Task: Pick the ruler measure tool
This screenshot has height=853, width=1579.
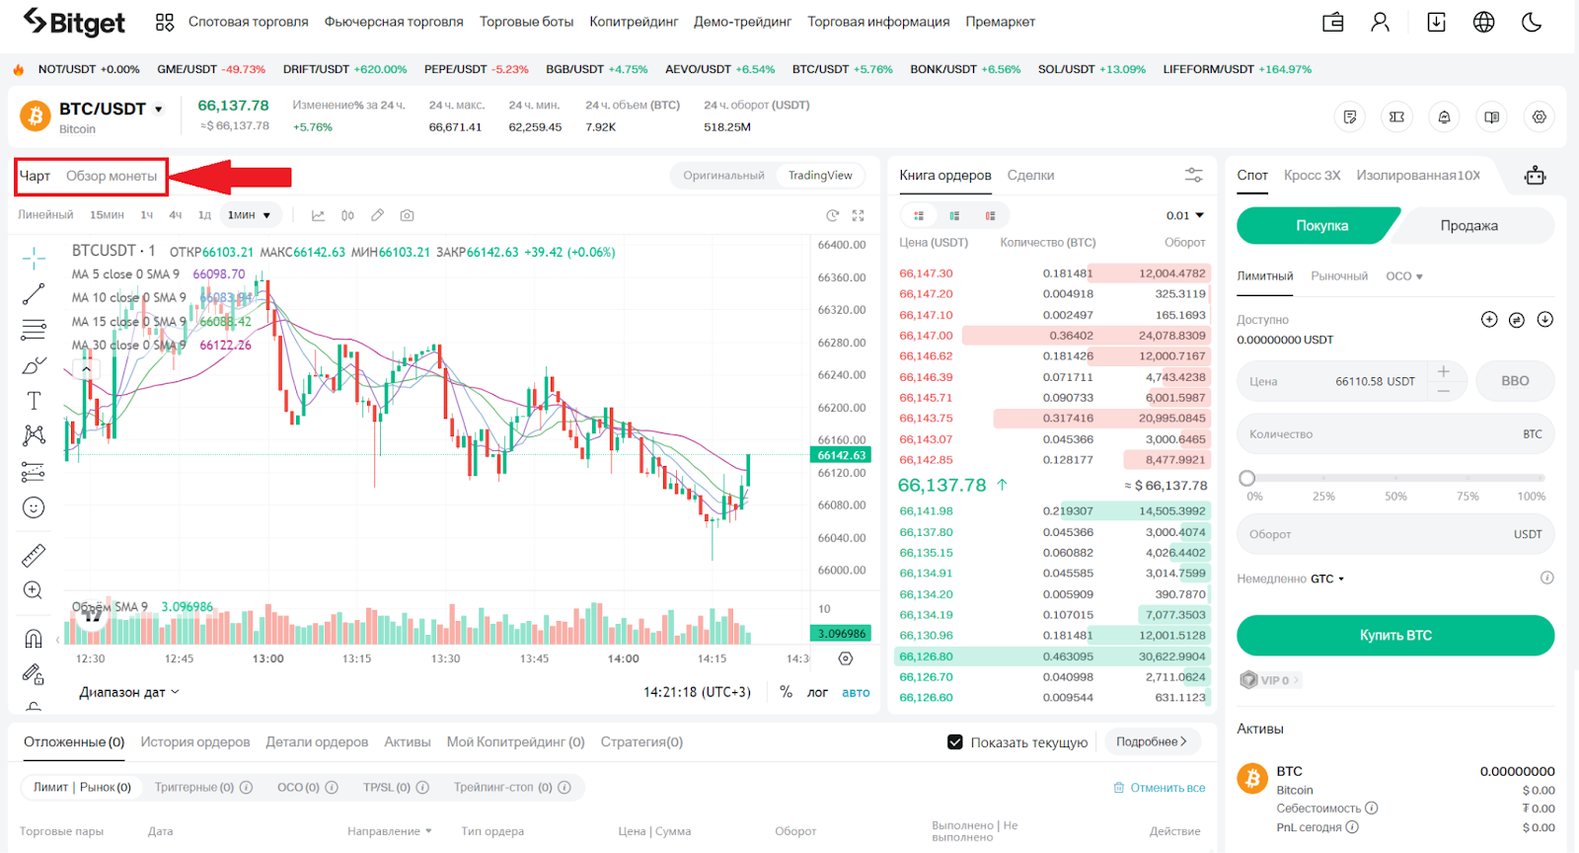Action: coord(34,556)
